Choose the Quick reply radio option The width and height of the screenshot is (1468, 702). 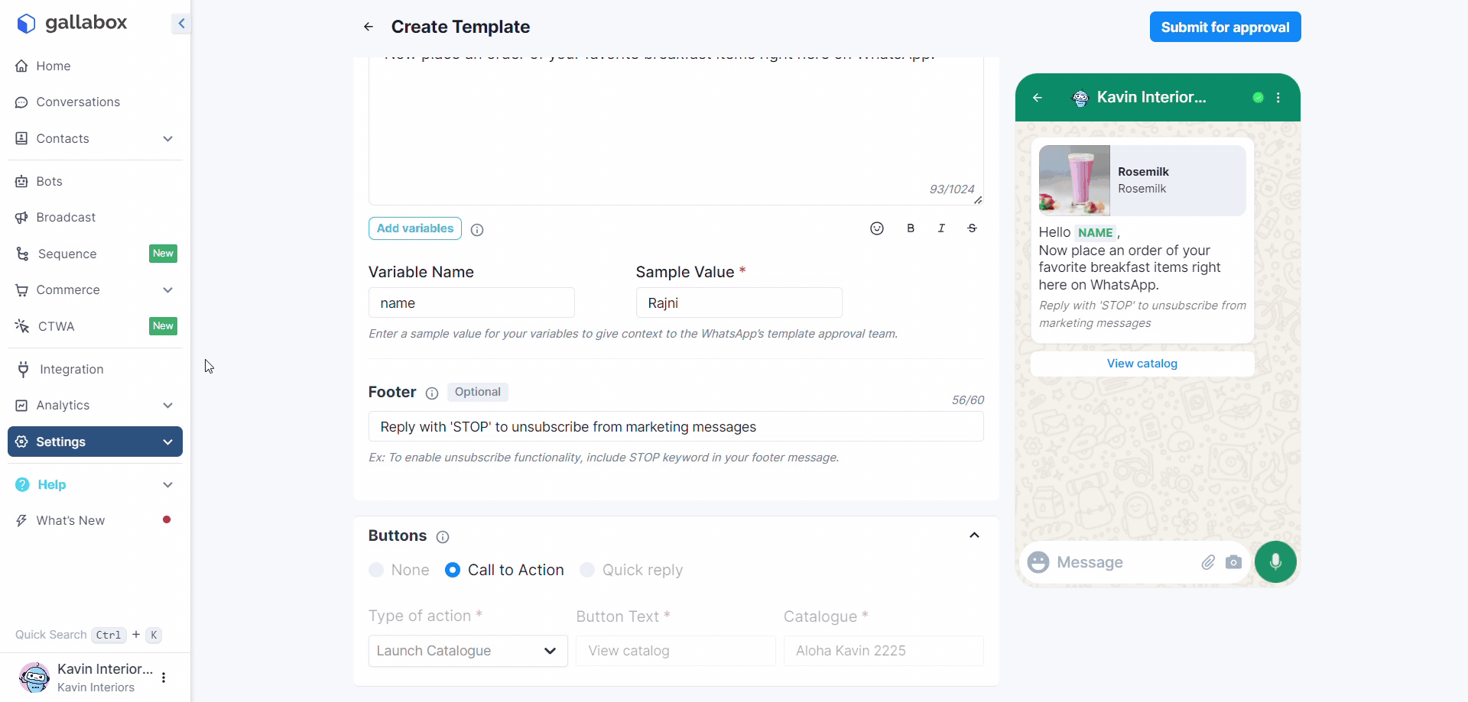(587, 570)
